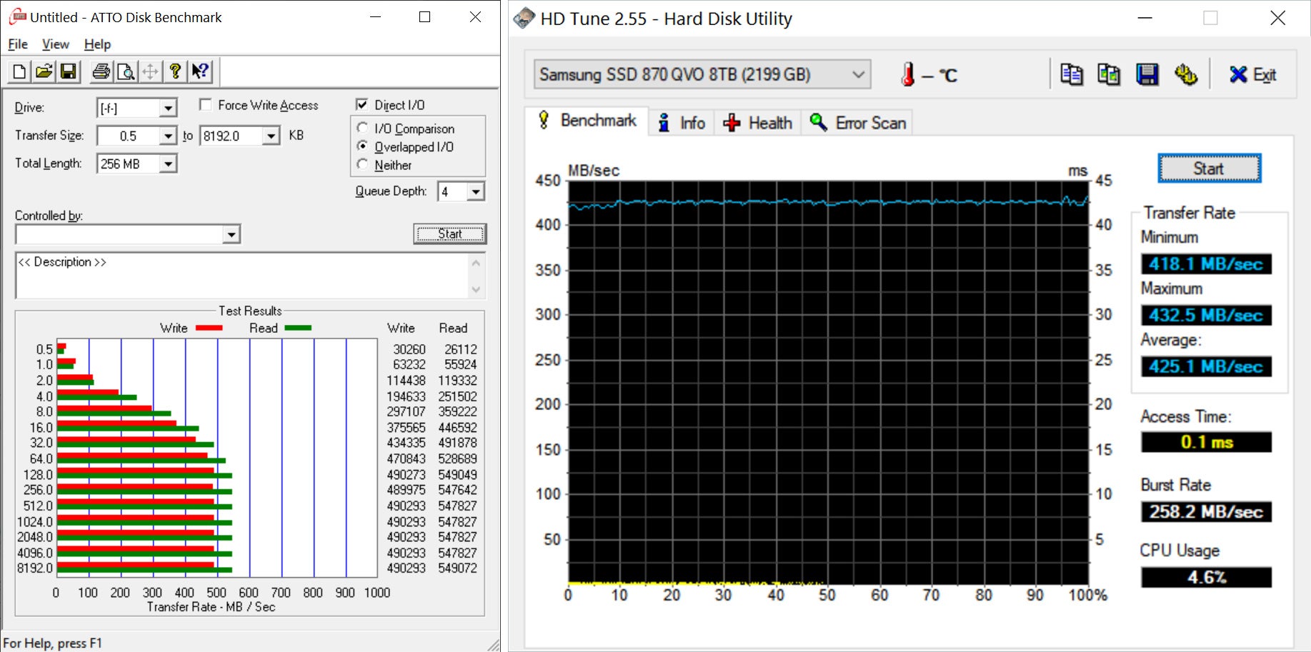Switch to the Benchmark tab in HD Tune
This screenshot has width=1311, height=652.
[587, 121]
